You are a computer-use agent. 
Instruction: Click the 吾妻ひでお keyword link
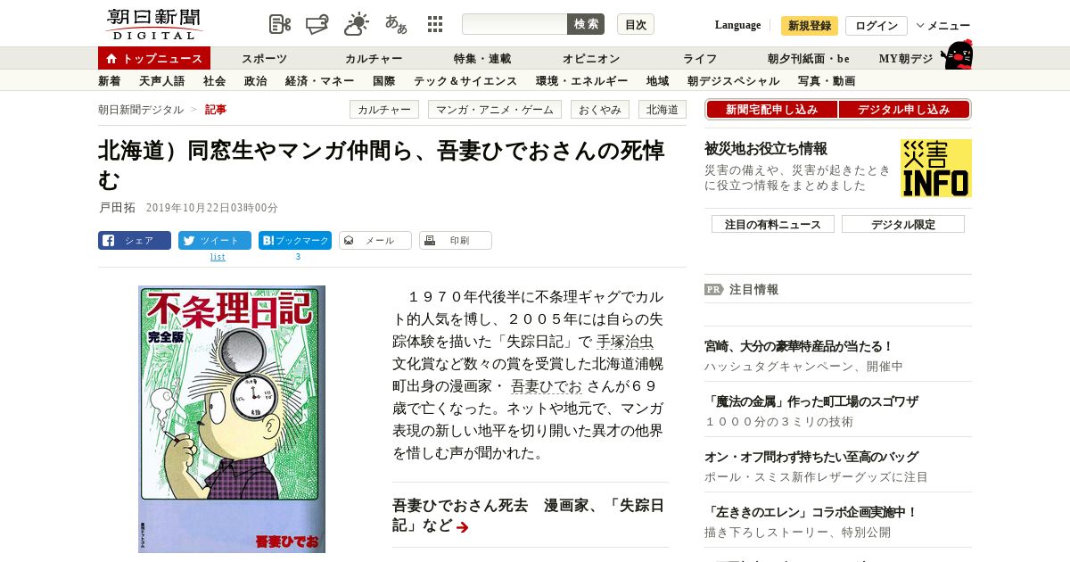tap(546, 386)
